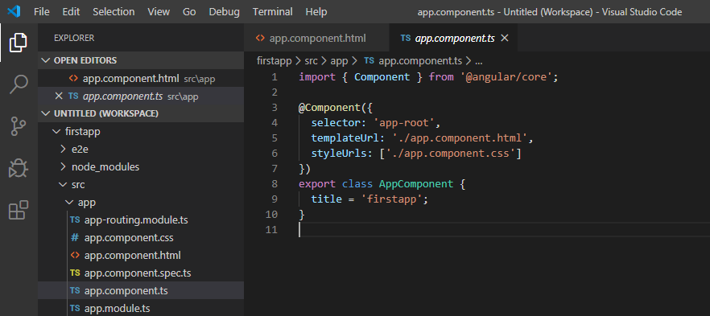Open the Terminal menu
The height and width of the screenshot is (316, 710).
[273, 12]
